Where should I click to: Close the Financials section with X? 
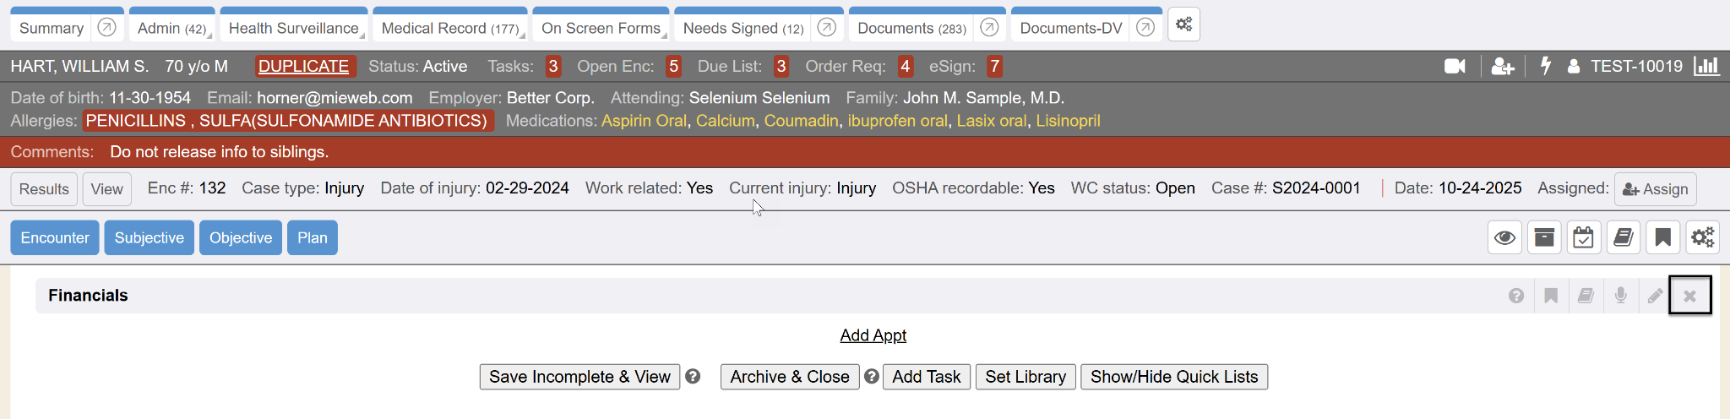click(x=1689, y=296)
